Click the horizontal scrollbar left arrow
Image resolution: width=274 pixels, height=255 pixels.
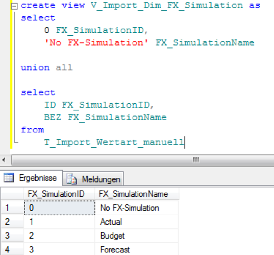point(4,160)
